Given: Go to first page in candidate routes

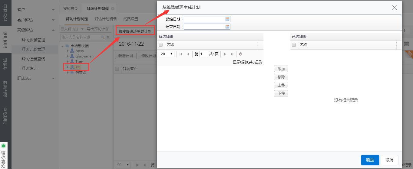Looking at the screenshot, I should click(181, 54).
